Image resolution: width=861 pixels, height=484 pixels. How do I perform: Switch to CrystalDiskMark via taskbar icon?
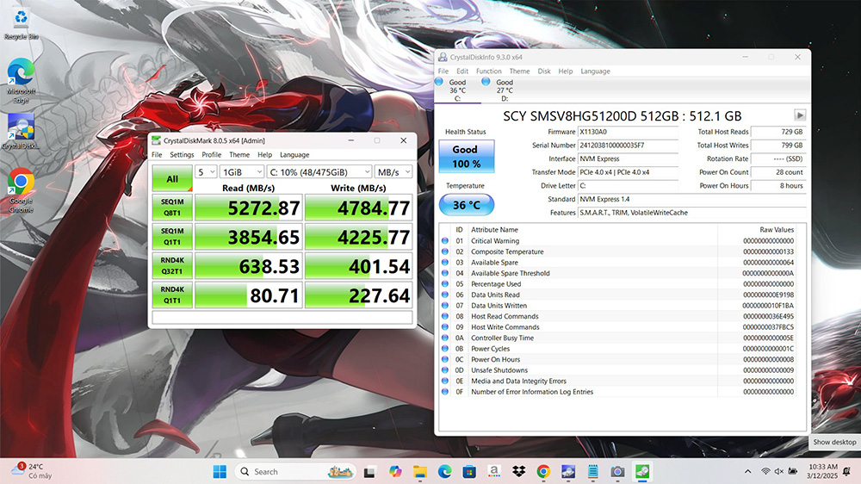click(642, 471)
